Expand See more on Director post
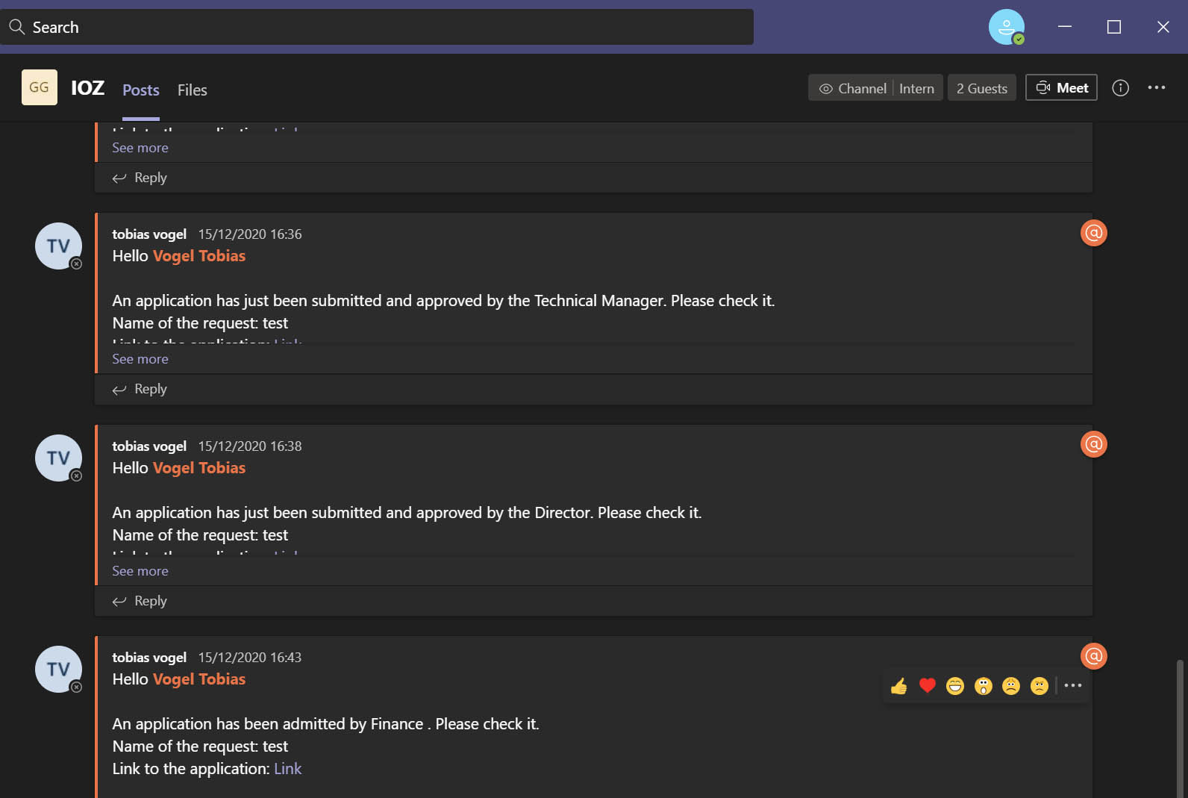The height and width of the screenshot is (798, 1188). (140, 571)
